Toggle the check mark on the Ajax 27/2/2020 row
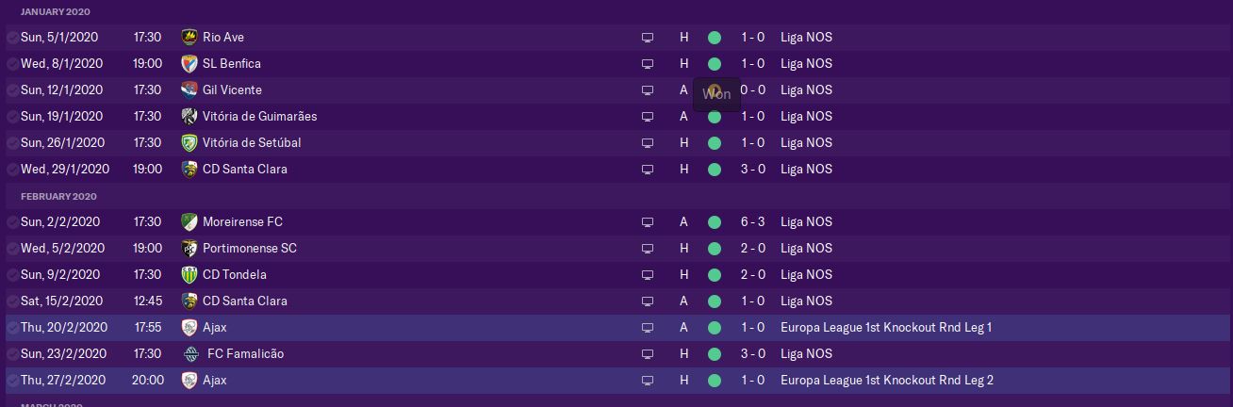 click(x=11, y=381)
